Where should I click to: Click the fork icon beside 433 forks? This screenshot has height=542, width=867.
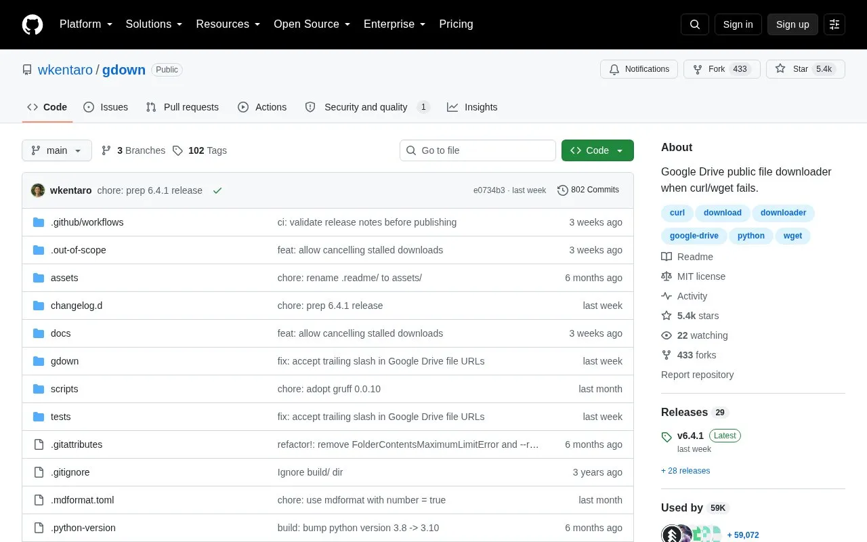pyautogui.click(x=667, y=355)
